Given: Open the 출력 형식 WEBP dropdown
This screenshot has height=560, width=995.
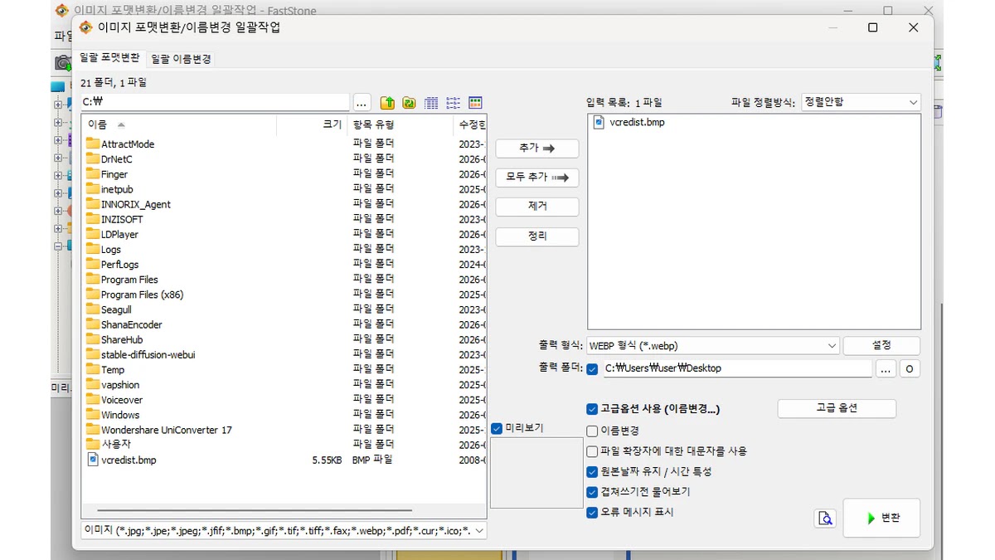Looking at the screenshot, I should pyautogui.click(x=713, y=345).
